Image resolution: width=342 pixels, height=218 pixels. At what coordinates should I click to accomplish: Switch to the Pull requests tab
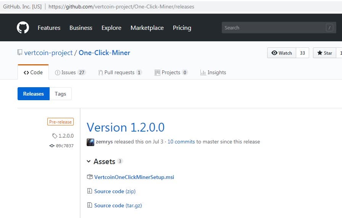click(x=120, y=72)
